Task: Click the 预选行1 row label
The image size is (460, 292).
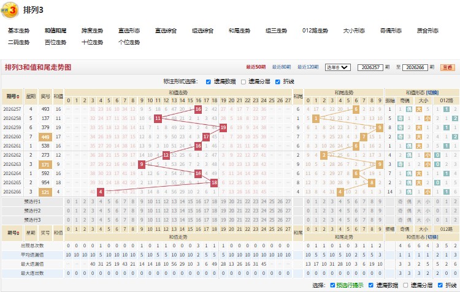Action: [x=33, y=201]
